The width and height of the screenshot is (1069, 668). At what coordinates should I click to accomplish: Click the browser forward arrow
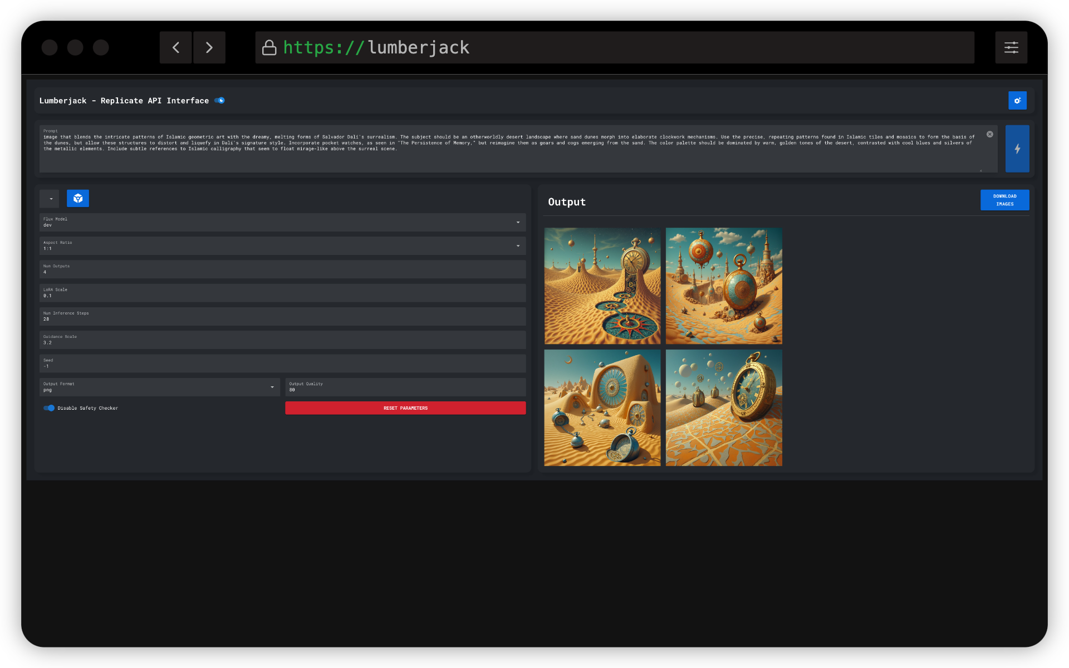(209, 47)
